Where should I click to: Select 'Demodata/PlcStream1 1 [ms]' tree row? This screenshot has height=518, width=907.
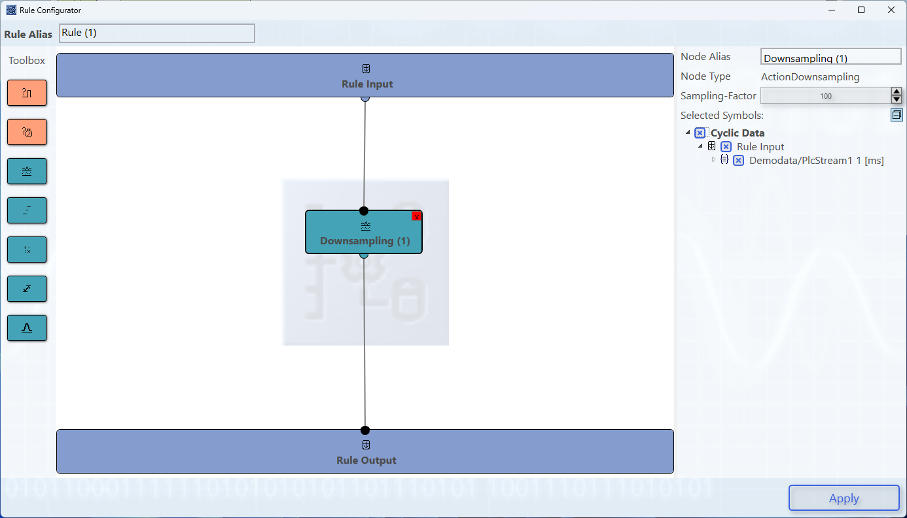[816, 161]
